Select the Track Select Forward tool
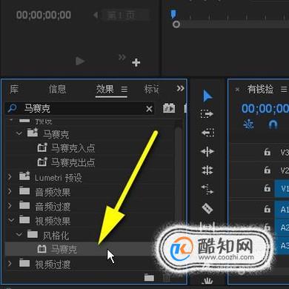Viewport: 289px width, 289px height. pos(207,114)
